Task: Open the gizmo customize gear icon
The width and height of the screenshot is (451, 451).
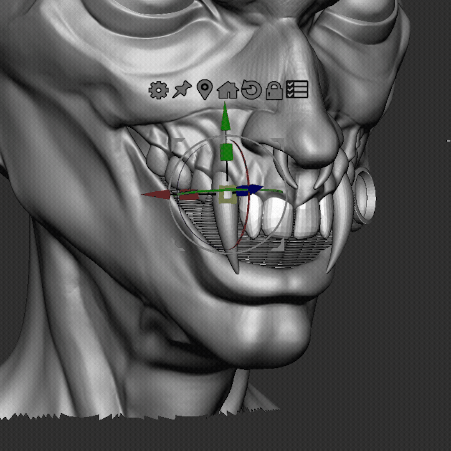Action: pos(159,90)
